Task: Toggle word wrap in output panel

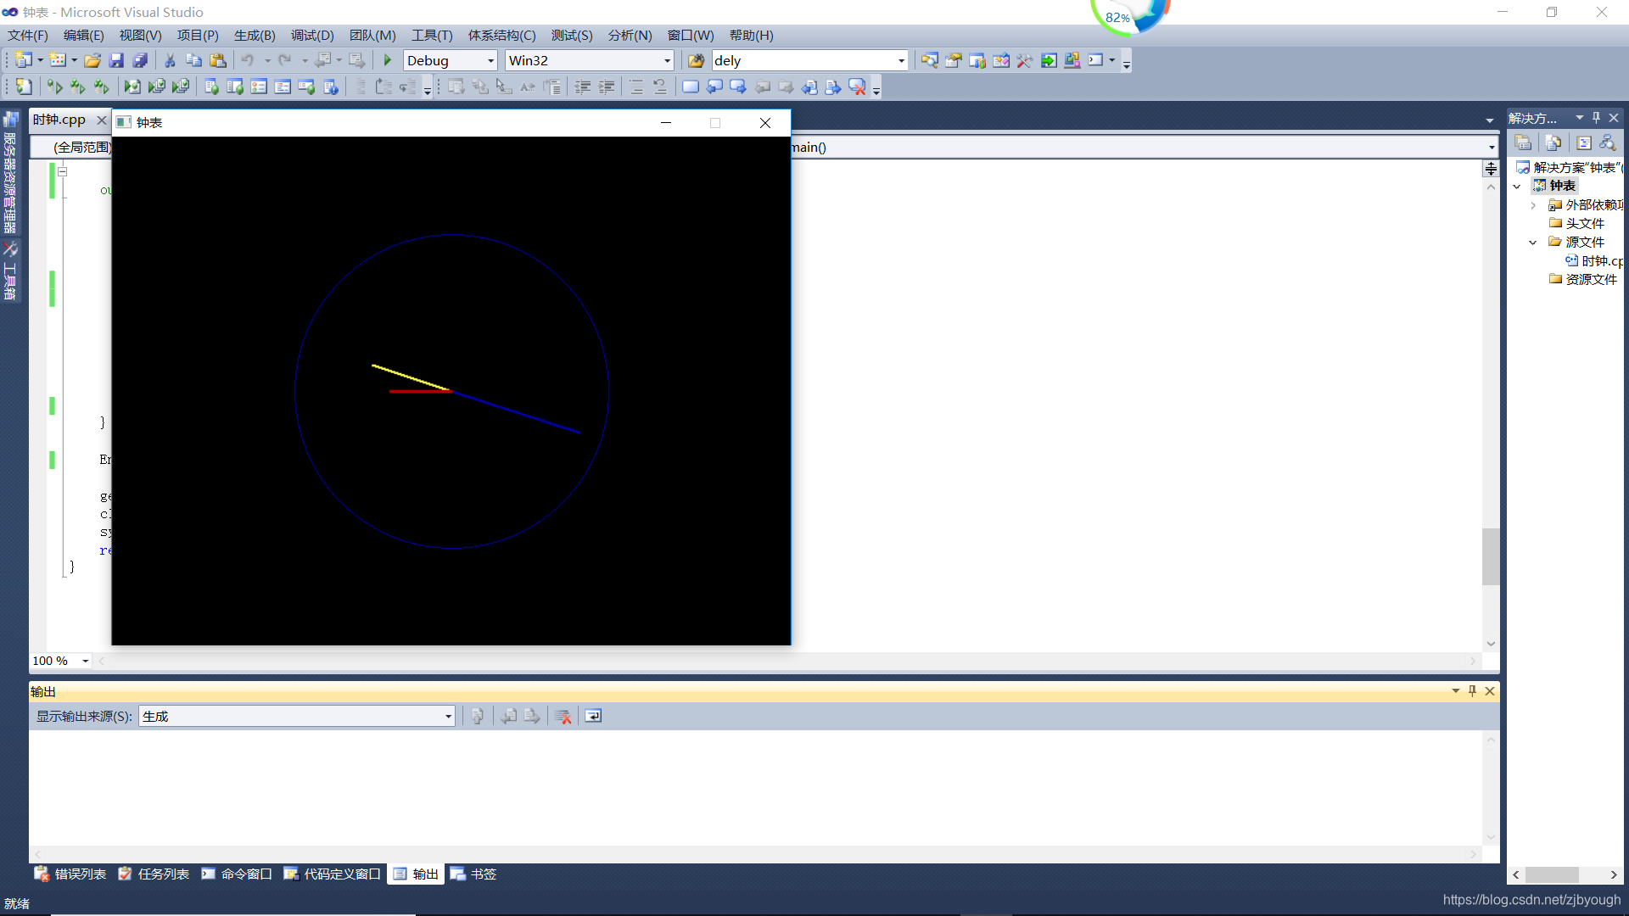Action: coord(593,717)
